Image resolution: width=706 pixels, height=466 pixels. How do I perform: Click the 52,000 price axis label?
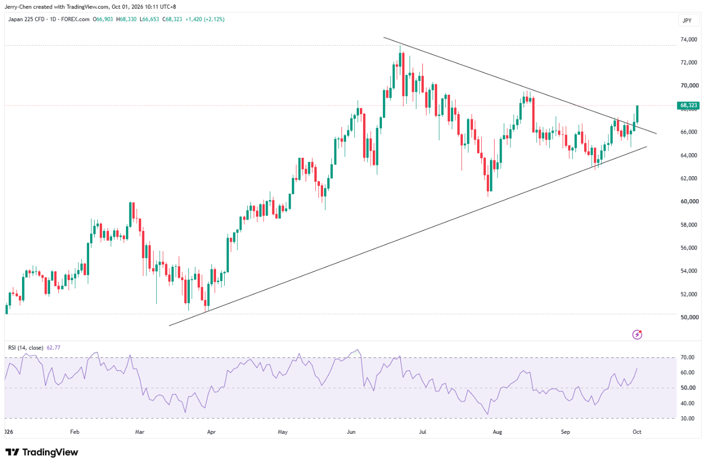coord(689,294)
